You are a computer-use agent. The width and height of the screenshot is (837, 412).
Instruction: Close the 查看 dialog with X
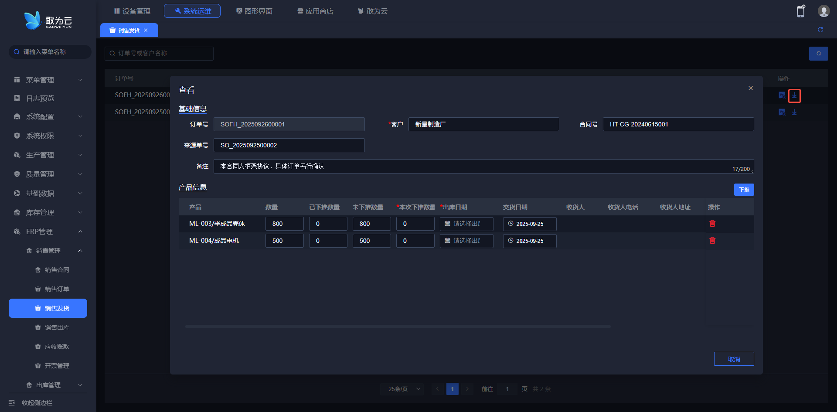(751, 88)
